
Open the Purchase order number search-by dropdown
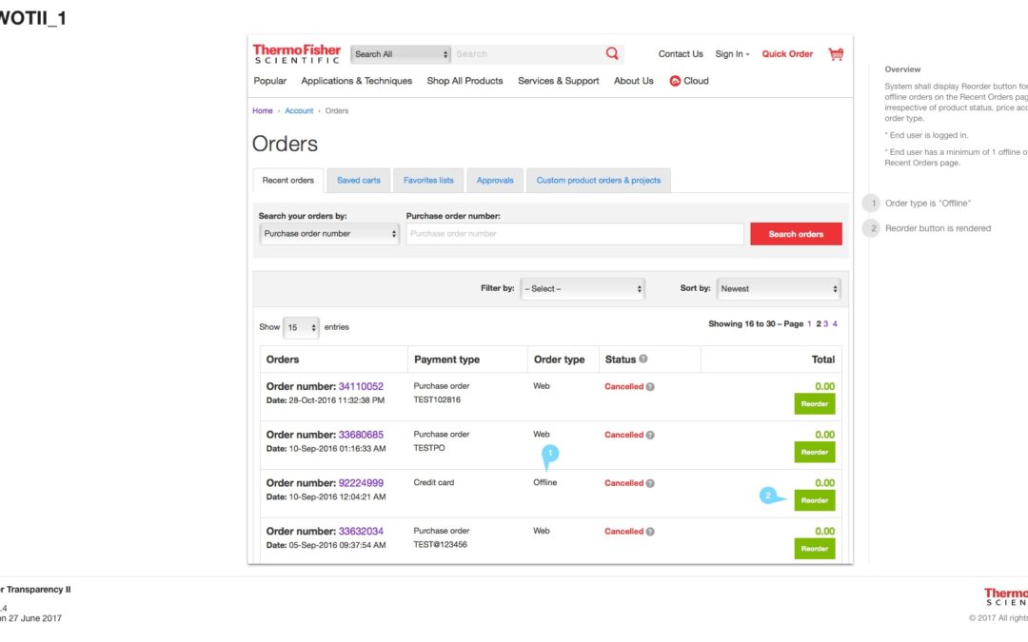(328, 233)
